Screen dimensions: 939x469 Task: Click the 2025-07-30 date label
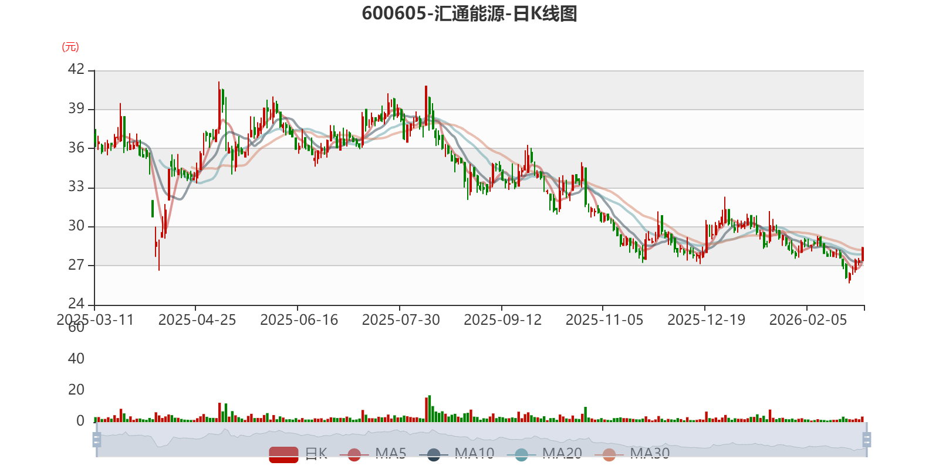pos(401,320)
